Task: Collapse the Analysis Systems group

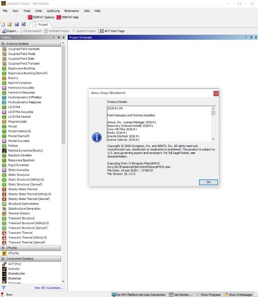Action: (3, 44)
